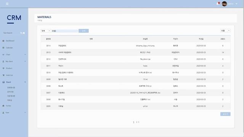
Task: Expand the Chart submenu chevron
Action: [25, 54]
